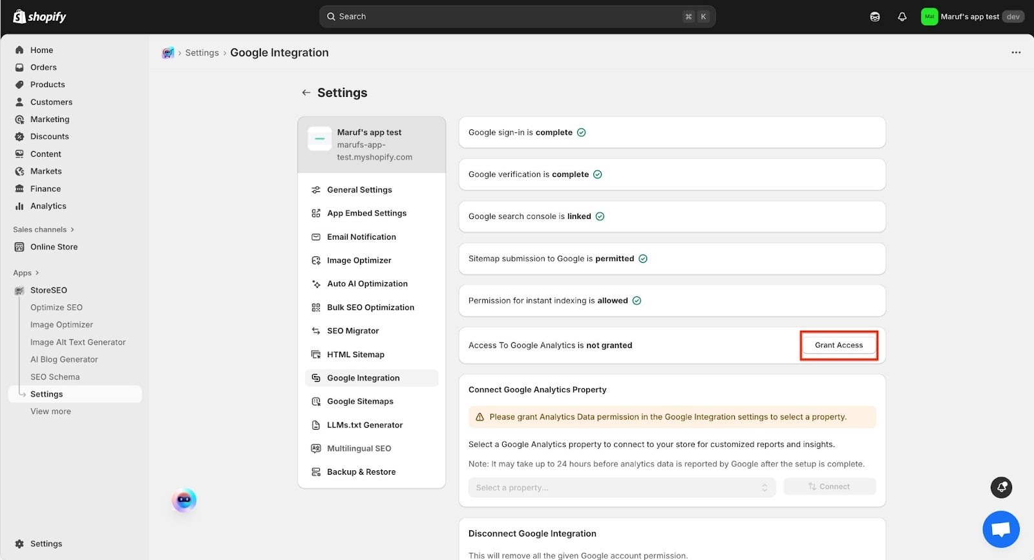Click the SEO Migrator arrows icon

tap(316, 331)
